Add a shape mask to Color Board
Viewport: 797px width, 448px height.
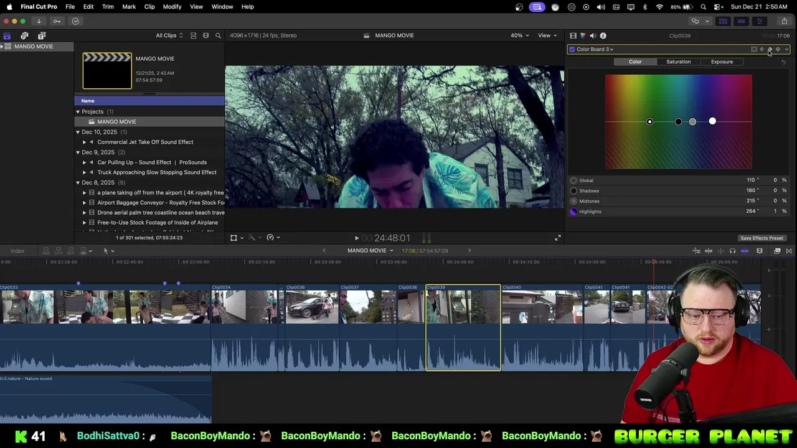[754, 49]
